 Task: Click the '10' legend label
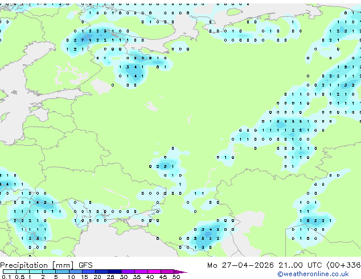click(71, 277)
